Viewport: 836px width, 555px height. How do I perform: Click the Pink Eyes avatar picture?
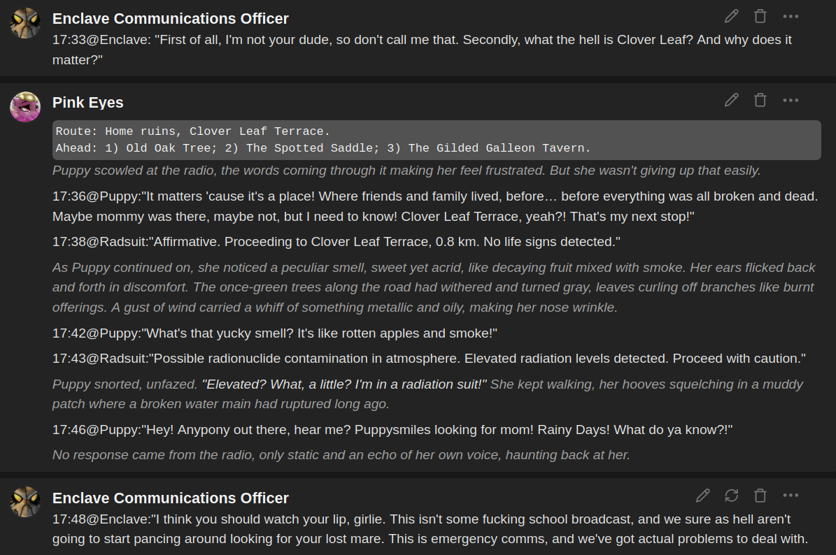(25, 106)
